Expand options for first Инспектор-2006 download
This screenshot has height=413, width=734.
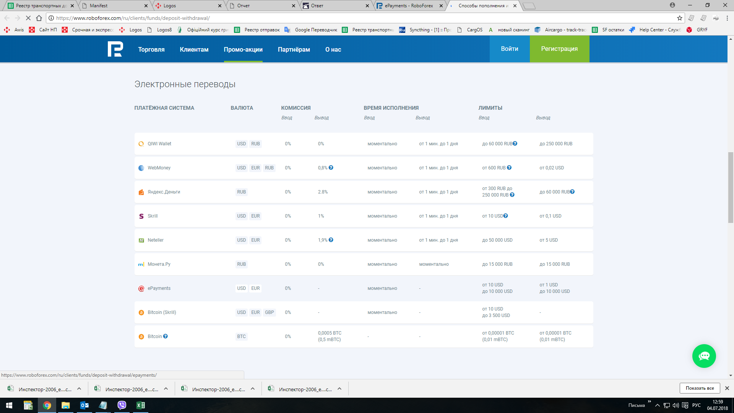click(79, 389)
